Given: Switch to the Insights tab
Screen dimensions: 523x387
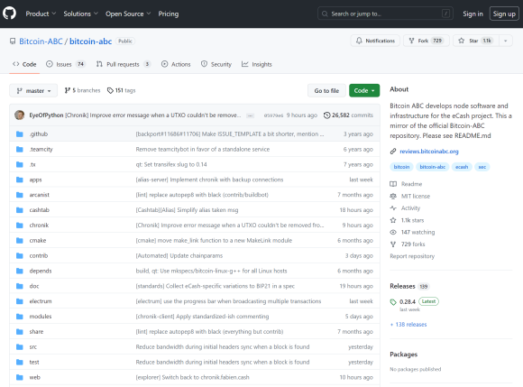Looking at the screenshot, I should 257,64.
